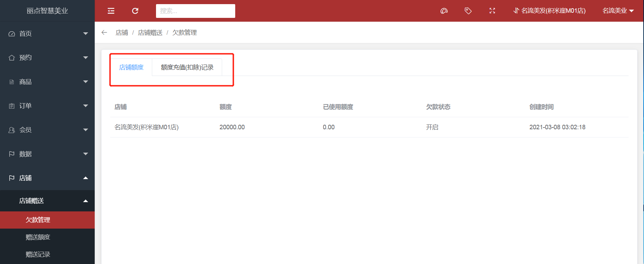Click the 店铺赠送 breadcrumb link
Viewport: 644px width, 264px height.
150,33
